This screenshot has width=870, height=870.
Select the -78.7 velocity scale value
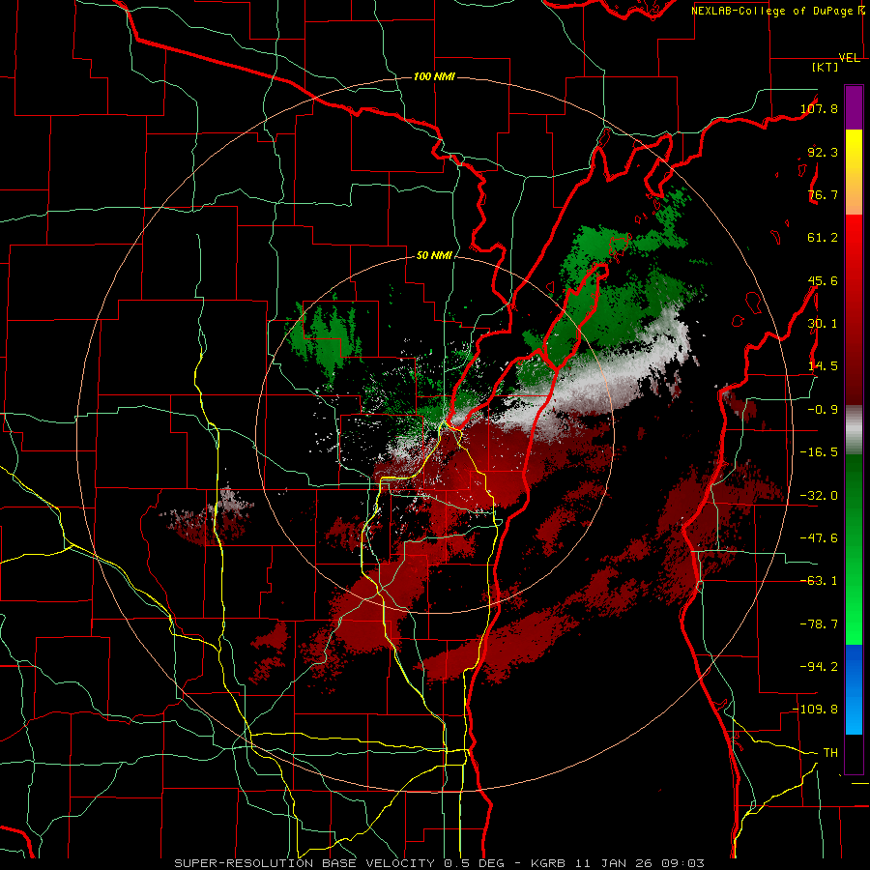pyautogui.click(x=819, y=624)
